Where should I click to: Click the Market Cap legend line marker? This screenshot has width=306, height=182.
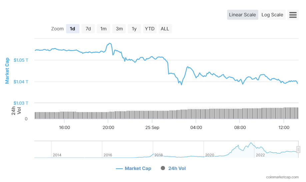[119, 169]
